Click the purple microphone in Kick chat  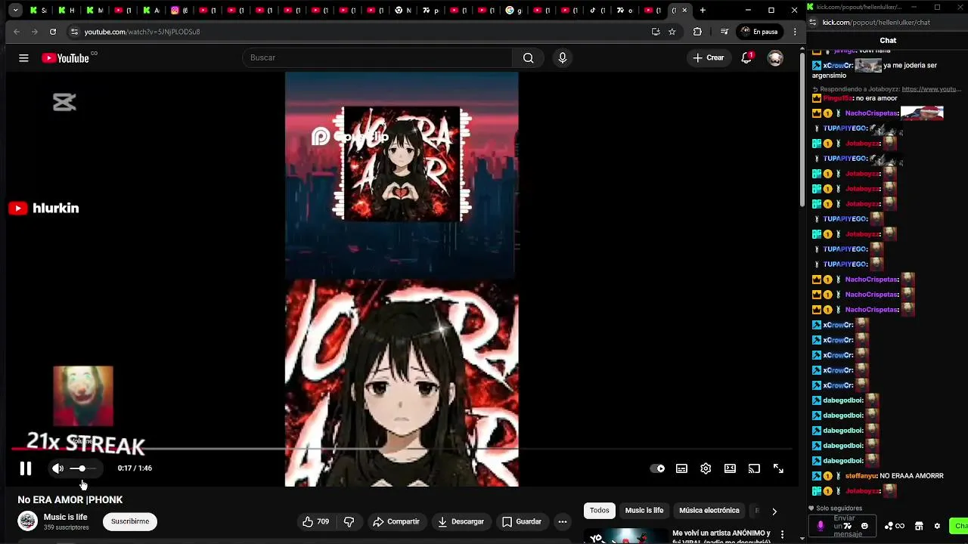click(x=821, y=526)
